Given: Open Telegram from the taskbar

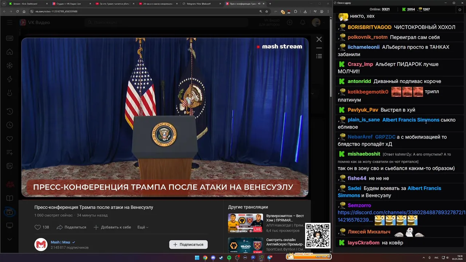Looking at the screenshot, I should [x=269, y=258].
